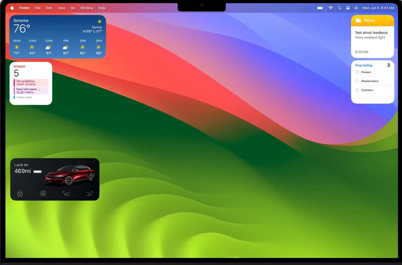402x265 pixels.
Task: Mark Flowers reminder as complete
Action: [357, 72]
